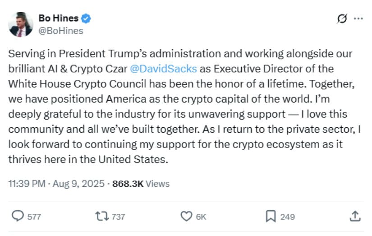Open the @BoHines handle link
Image resolution: width=372 pixels, height=236 pixels.
[61, 31]
